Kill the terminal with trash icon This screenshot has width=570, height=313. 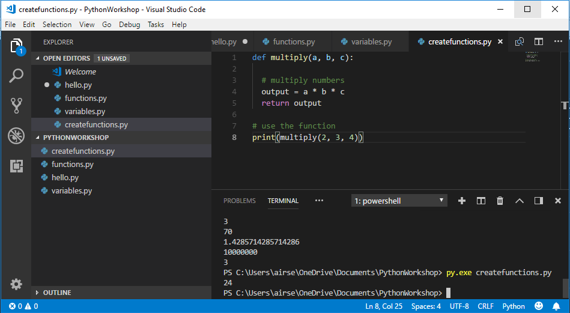click(x=500, y=201)
